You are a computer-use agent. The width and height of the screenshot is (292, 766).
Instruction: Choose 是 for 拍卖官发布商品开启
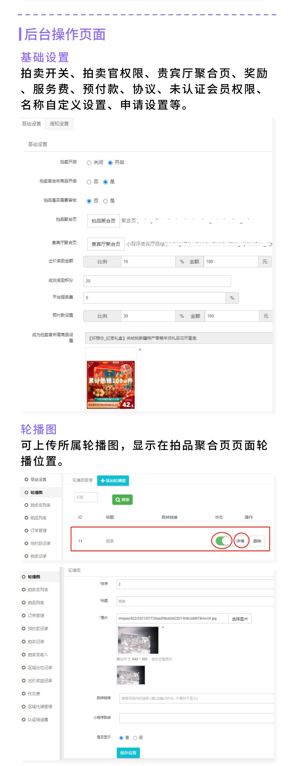coord(106,182)
